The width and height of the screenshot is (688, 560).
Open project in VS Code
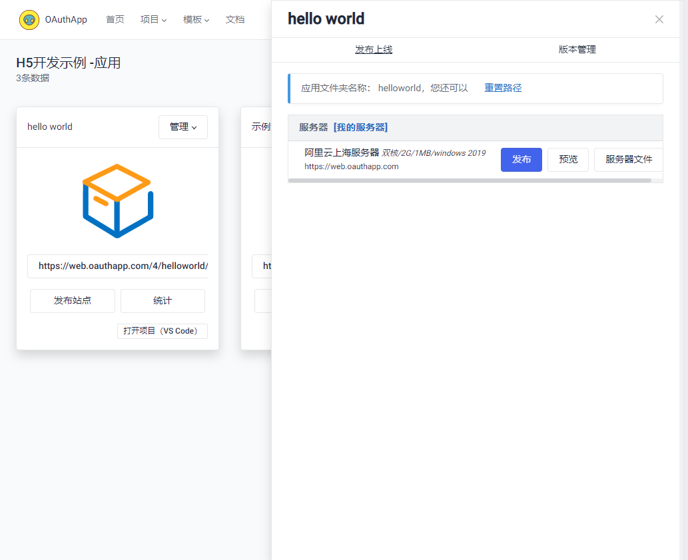(x=162, y=331)
